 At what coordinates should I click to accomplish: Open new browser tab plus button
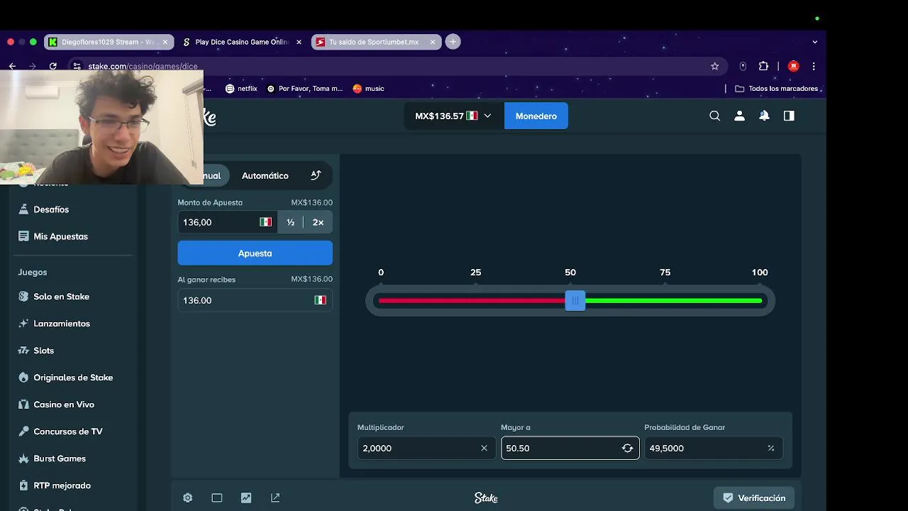coord(453,42)
